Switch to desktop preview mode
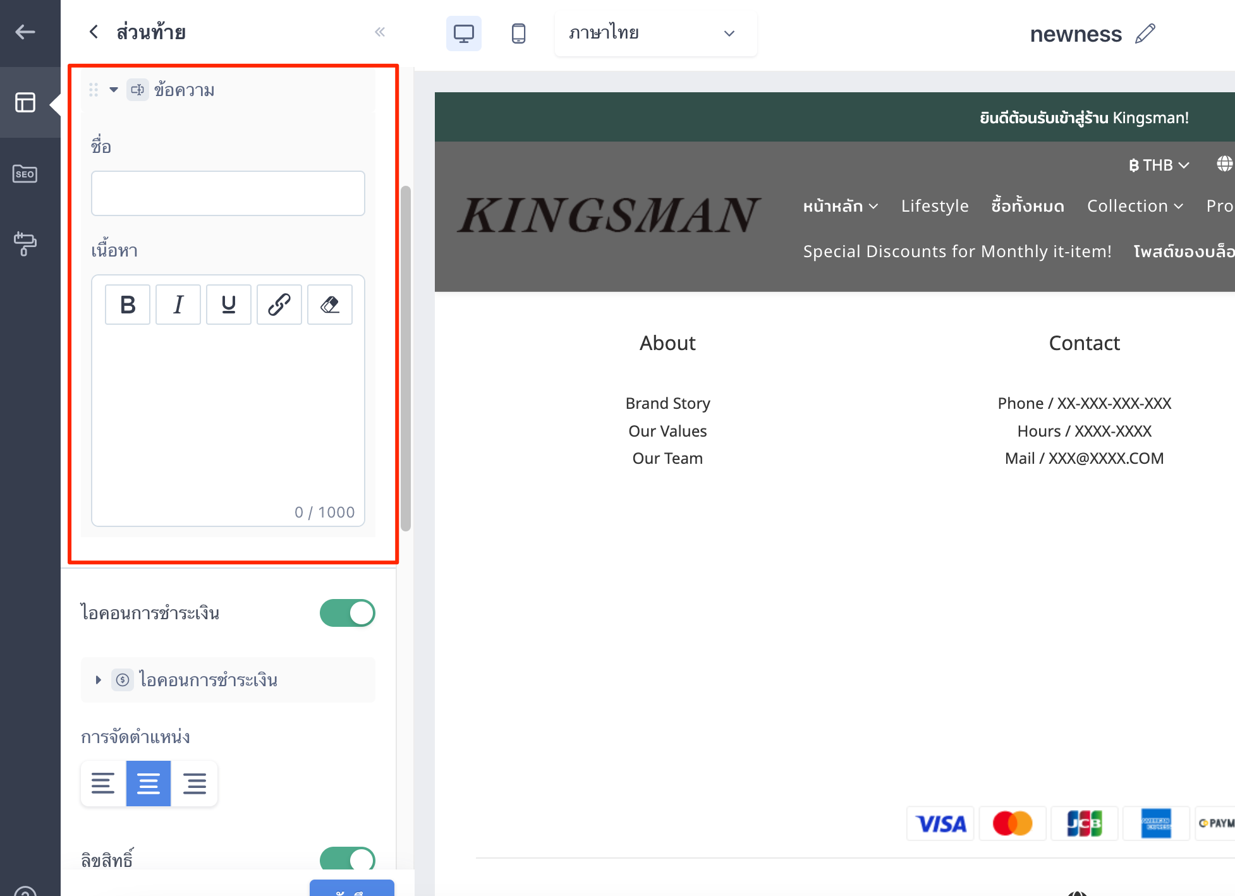1235x896 pixels. 464,33
